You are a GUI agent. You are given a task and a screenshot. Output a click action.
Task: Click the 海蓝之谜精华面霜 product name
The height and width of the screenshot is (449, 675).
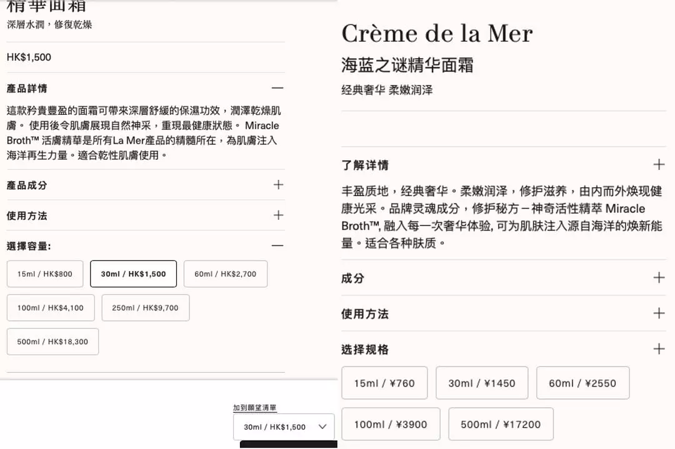tap(407, 66)
